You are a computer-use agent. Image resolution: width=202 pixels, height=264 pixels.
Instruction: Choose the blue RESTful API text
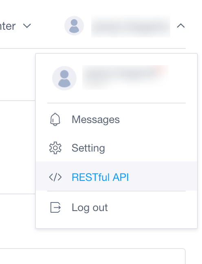pos(100,177)
